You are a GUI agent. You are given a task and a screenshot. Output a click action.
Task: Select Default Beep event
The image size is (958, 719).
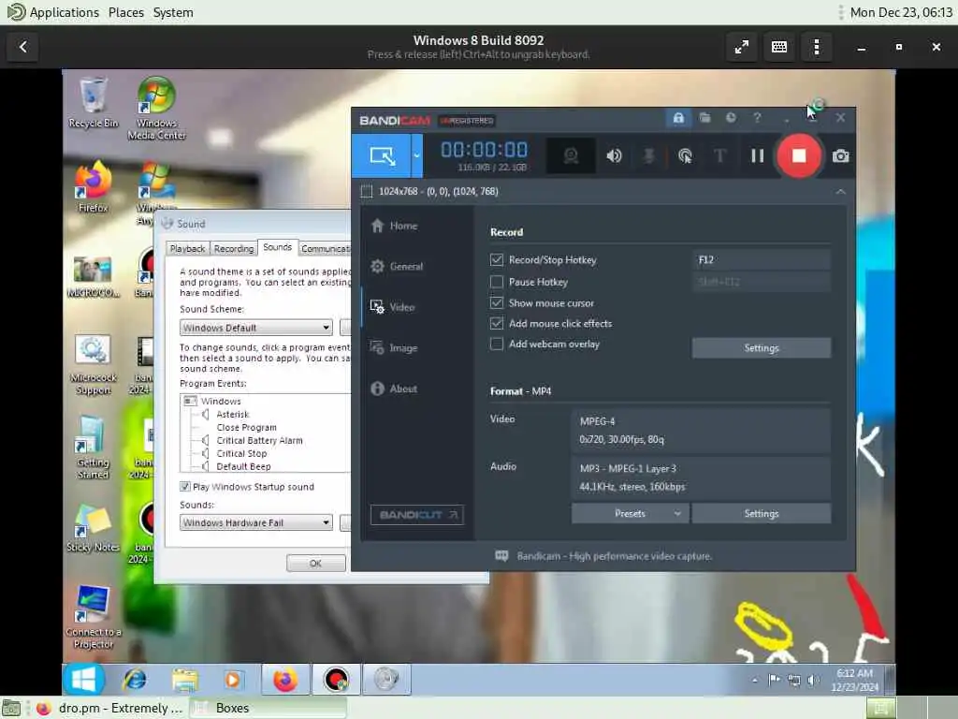tap(243, 466)
